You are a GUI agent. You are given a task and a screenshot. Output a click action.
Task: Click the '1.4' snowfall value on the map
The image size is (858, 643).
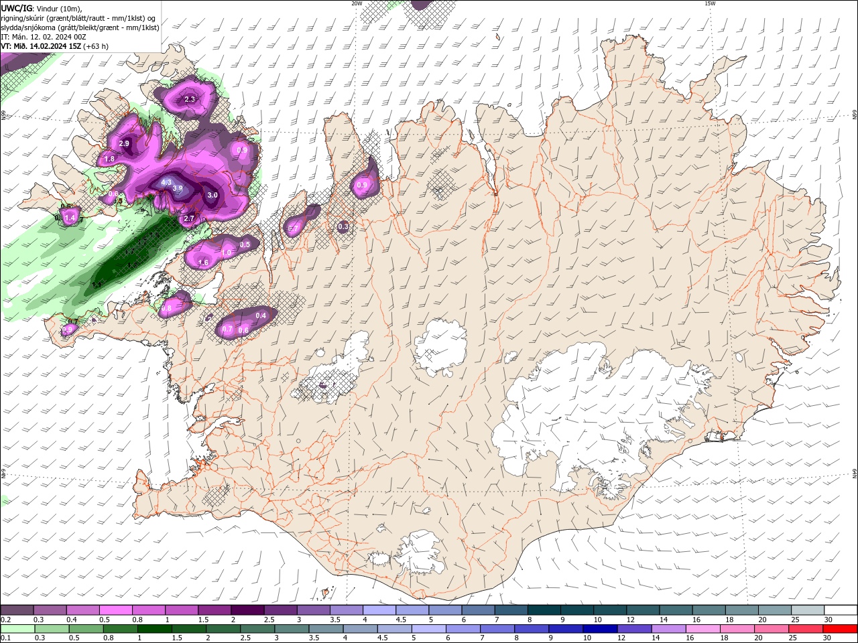70,218
